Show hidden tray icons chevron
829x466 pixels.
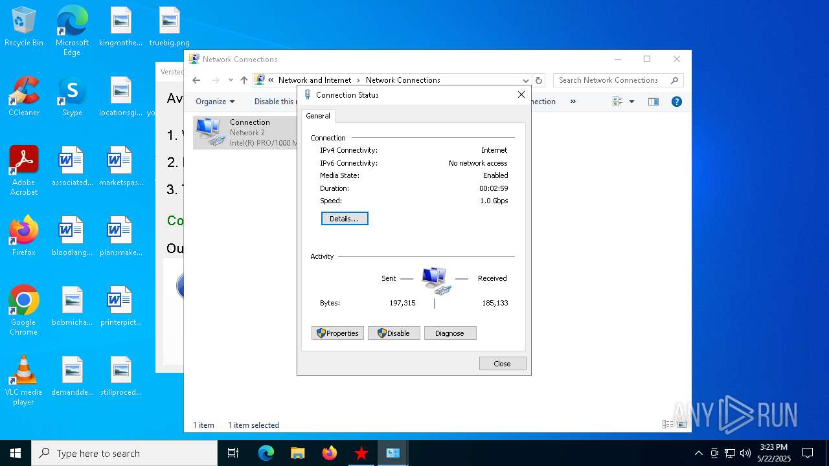pyautogui.click(x=699, y=453)
